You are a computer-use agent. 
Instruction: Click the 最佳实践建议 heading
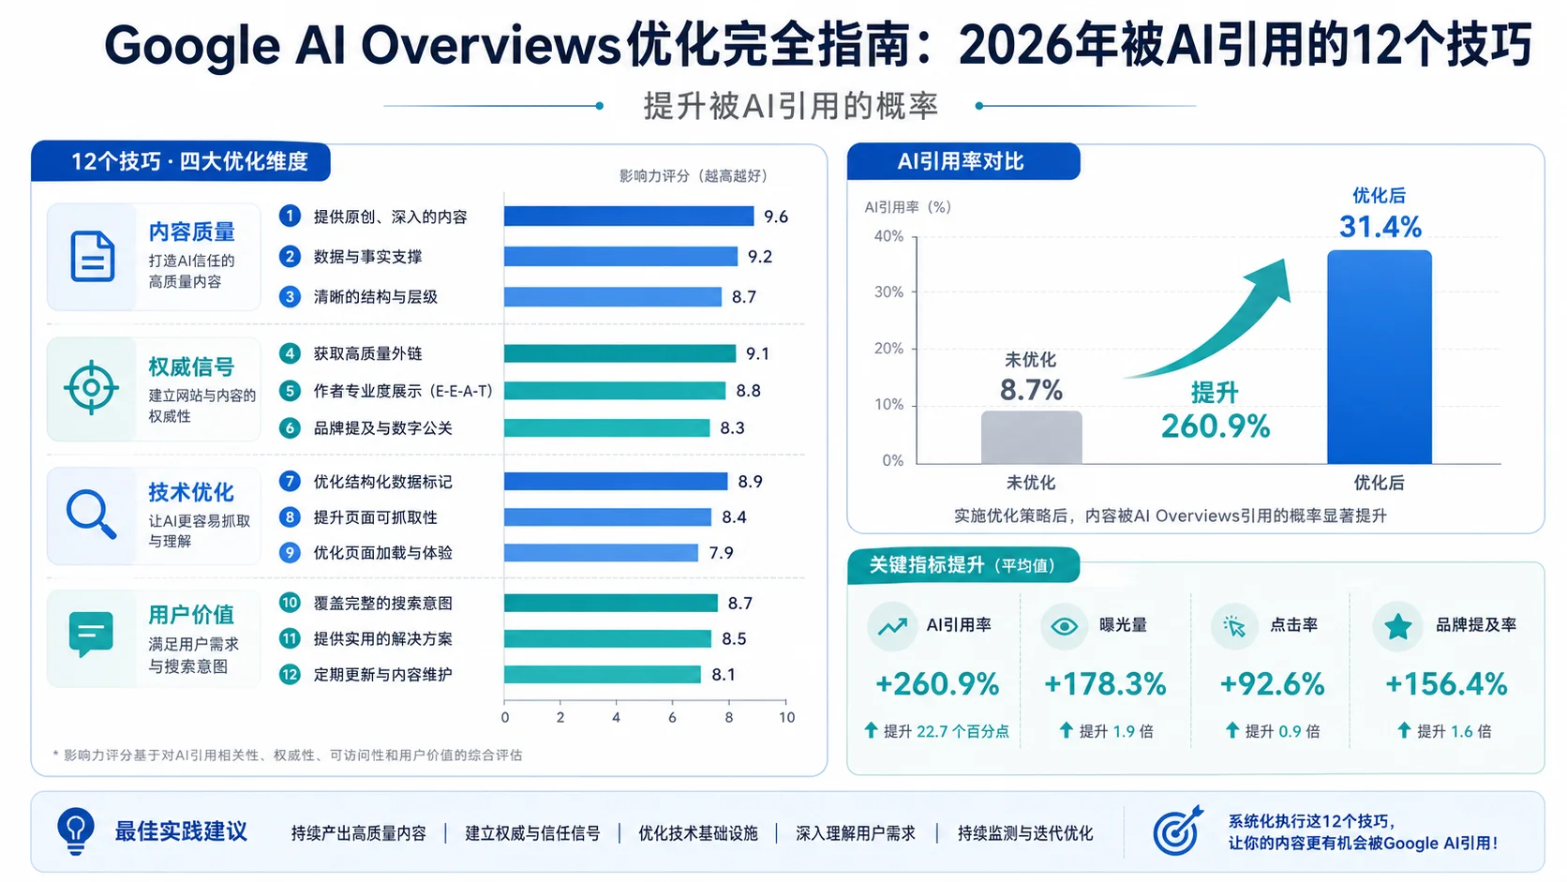(x=181, y=831)
